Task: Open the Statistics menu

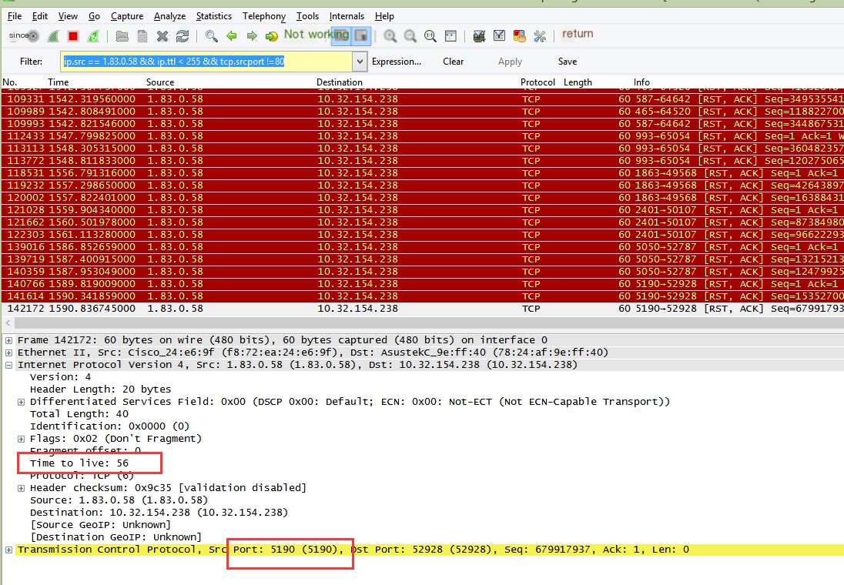Action: (213, 16)
